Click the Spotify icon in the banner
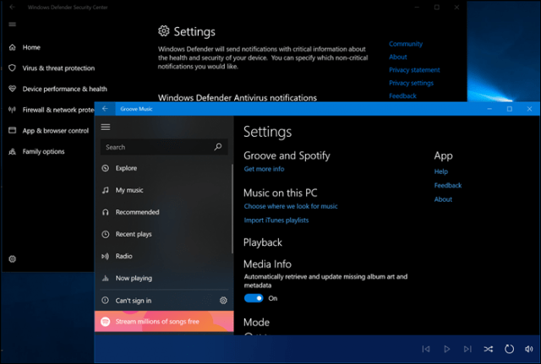 point(106,321)
